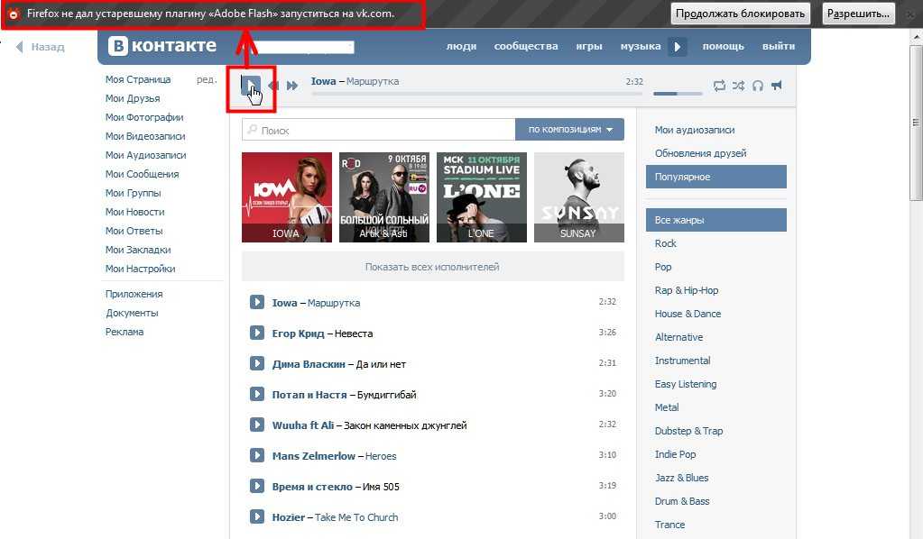
Task: Open the игры header menu
Action: (x=588, y=47)
